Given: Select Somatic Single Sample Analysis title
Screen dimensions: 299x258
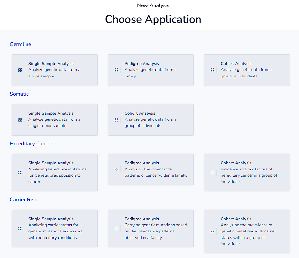Looking at the screenshot, I should click(x=51, y=113).
